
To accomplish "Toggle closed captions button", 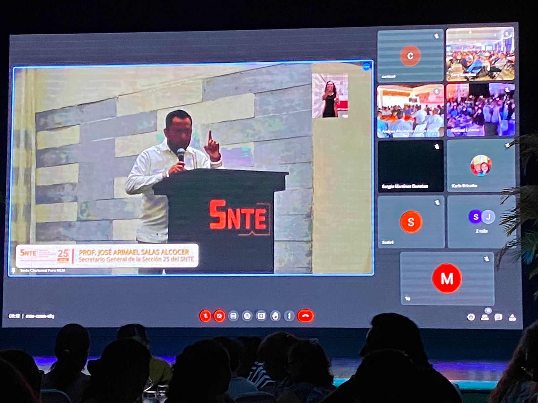I will click(x=233, y=316).
